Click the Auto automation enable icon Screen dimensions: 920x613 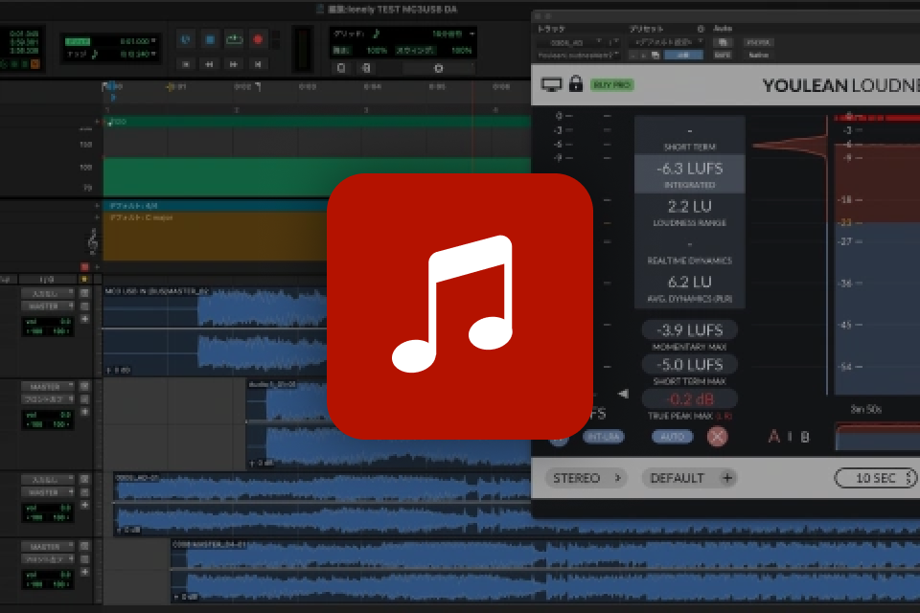click(x=723, y=42)
